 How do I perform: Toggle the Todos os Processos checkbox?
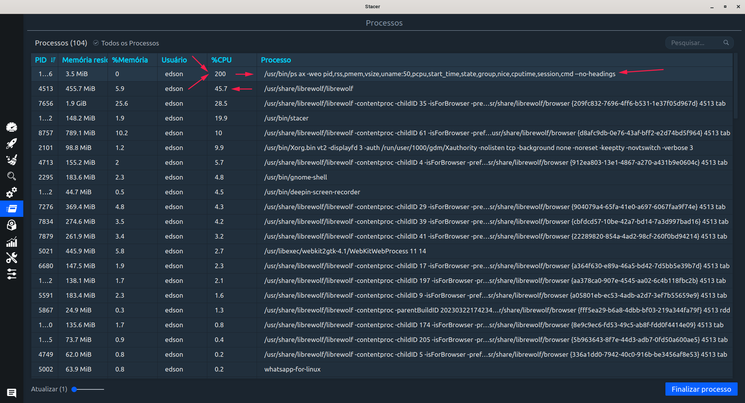pos(96,43)
